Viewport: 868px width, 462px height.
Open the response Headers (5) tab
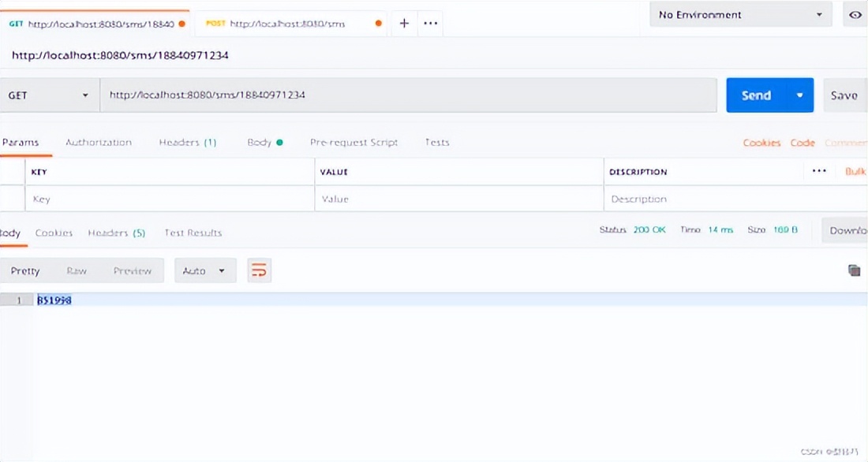(x=116, y=233)
